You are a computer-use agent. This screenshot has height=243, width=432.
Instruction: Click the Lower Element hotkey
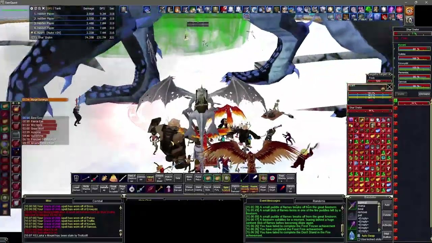coord(76,189)
